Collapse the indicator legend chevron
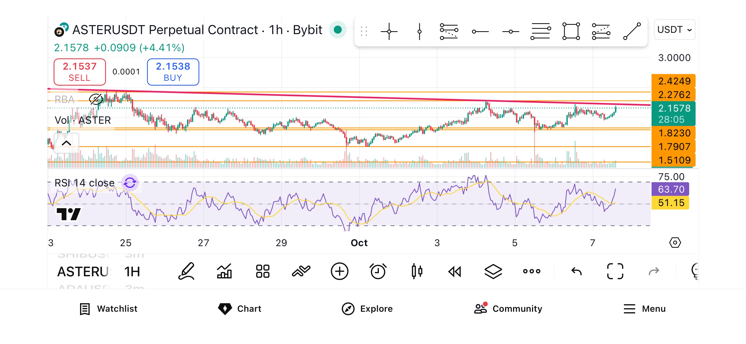Image resolution: width=746 pixels, height=344 pixels. tap(66, 143)
